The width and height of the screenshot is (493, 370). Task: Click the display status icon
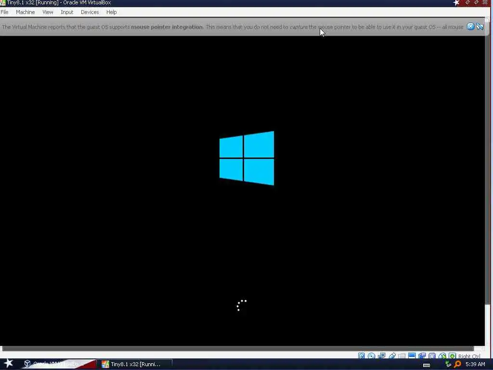point(412,356)
